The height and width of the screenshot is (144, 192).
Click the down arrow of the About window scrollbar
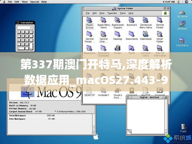pos(94,130)
